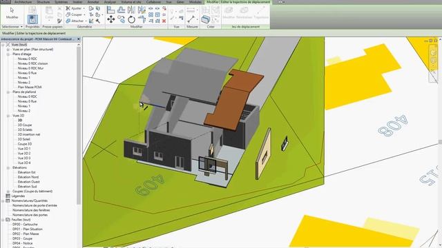Open the 3D Coupe view

pyautogui.click(x=25, y=125)
